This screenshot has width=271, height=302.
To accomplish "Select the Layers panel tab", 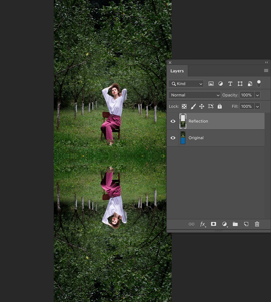I will pos(177,71).
